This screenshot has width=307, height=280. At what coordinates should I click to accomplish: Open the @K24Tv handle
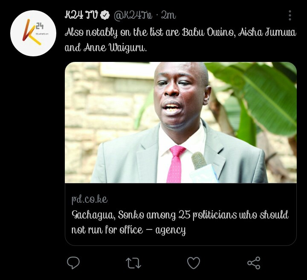point(133,15)
